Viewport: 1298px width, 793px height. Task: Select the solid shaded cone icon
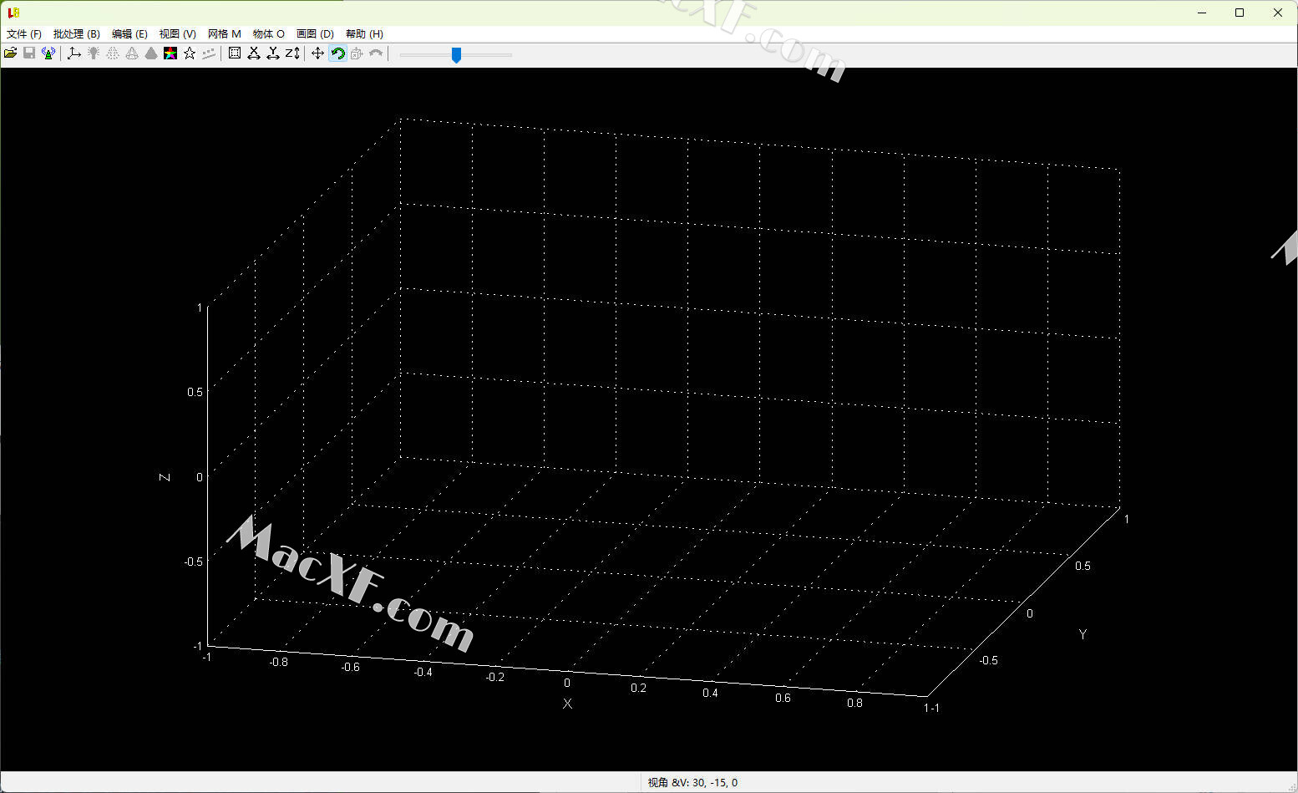(x=151, y=53)
